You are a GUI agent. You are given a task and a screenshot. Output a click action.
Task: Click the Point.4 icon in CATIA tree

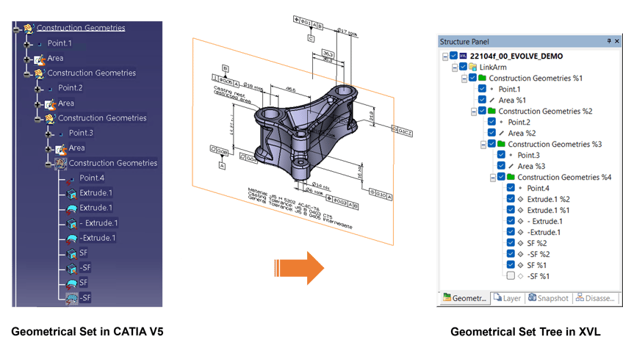tap(71, 178)
